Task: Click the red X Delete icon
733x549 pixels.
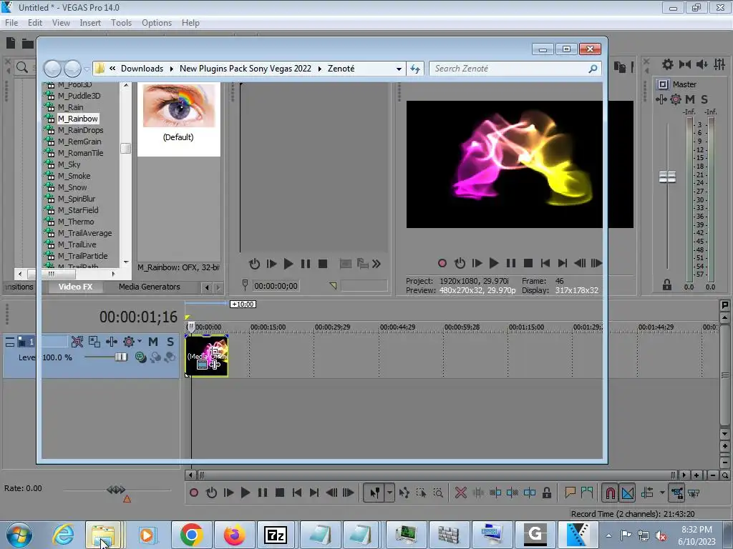Action: click(460, 493)
